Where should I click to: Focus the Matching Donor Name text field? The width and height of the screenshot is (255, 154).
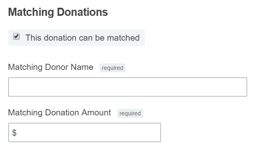coord(128,87)
